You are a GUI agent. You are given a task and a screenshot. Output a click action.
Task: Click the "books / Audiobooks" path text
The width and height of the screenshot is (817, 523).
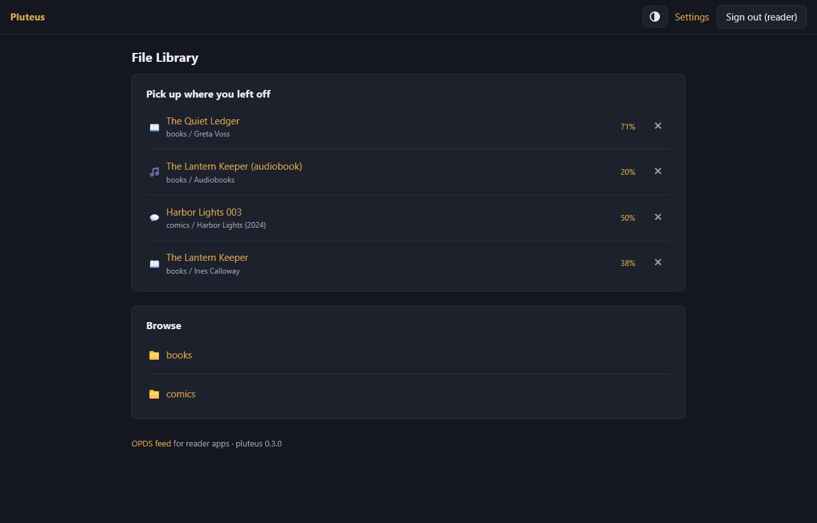click(200, 180)
